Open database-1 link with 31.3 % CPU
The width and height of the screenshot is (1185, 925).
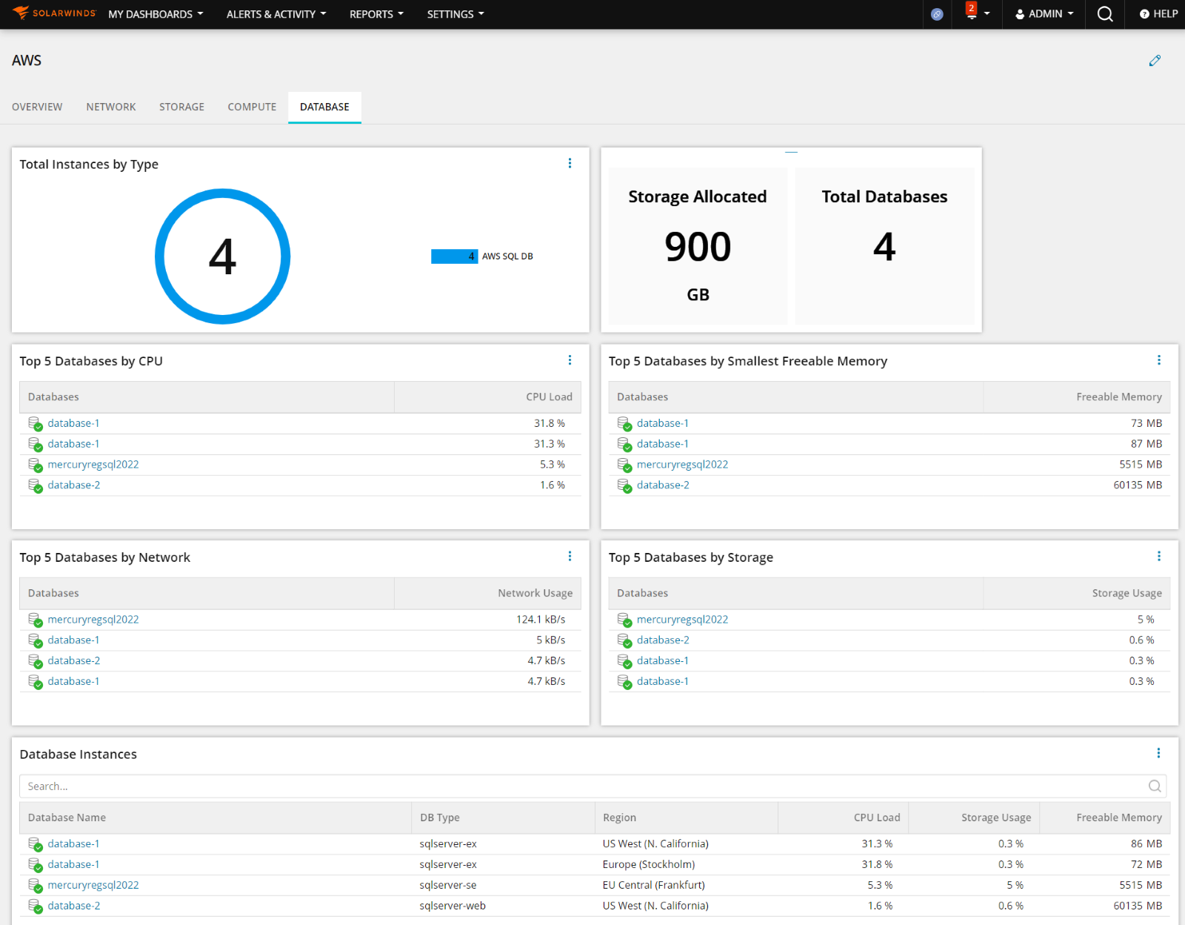73,444
